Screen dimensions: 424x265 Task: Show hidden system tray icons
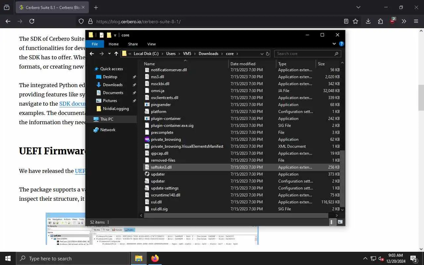point(365,258)
